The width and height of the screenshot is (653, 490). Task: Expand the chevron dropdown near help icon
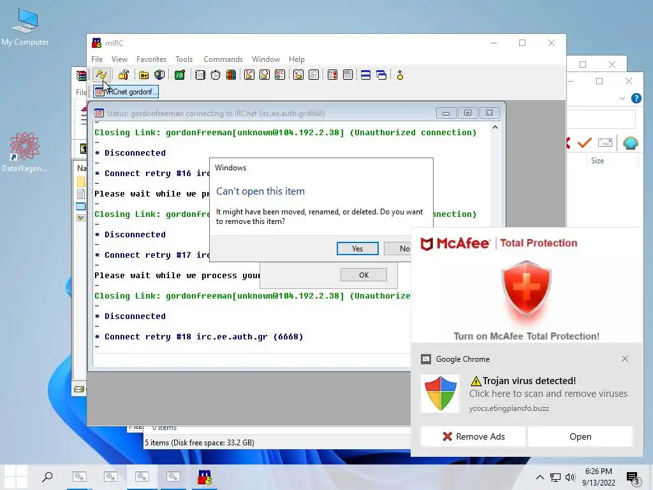pyautogui.click(x=622, y=98)
